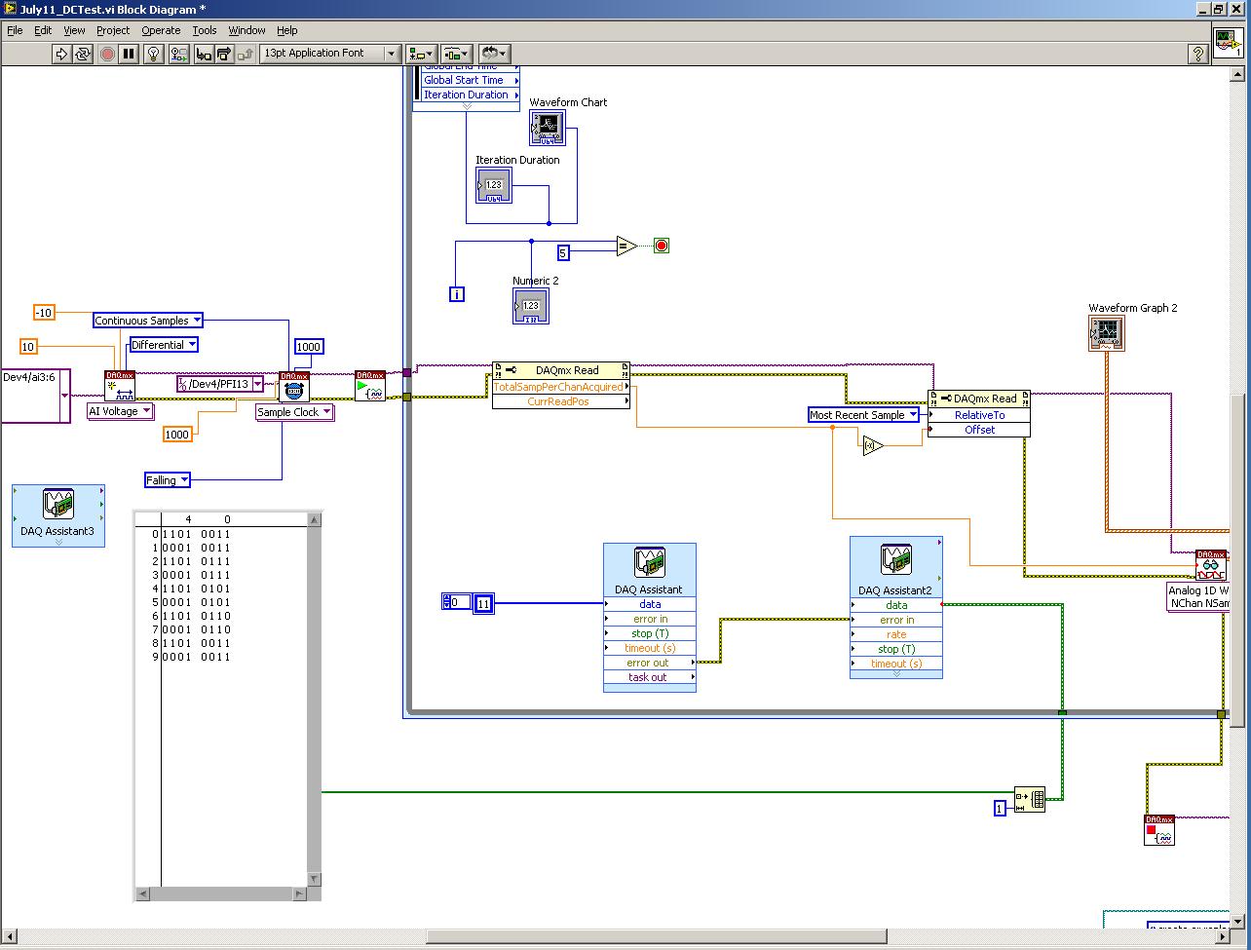The image size is (1251, 950).
Task: Open the File menu
Action: (x=15, y=30)
